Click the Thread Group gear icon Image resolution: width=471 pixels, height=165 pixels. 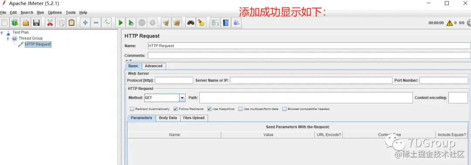click(x=14, y=38)
